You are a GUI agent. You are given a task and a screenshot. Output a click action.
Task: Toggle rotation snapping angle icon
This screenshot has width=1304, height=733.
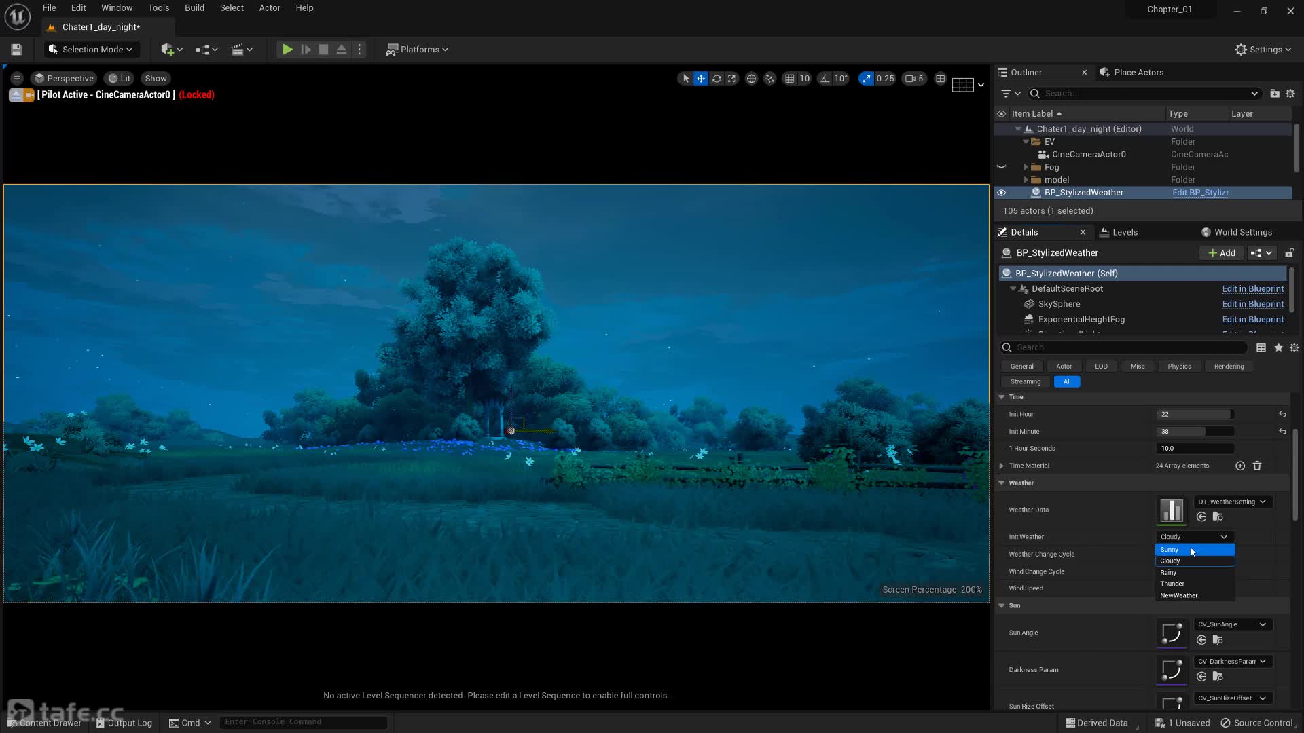pyautogui.click(x=825, y=79)
